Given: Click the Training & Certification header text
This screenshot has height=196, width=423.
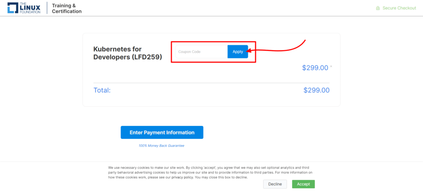Looking at the screenshot, I should click(67, 8).
